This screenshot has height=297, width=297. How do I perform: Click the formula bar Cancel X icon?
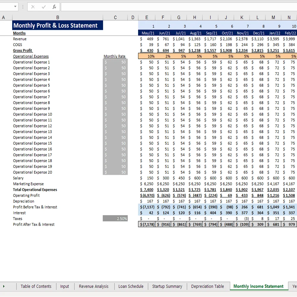point(33,7)
